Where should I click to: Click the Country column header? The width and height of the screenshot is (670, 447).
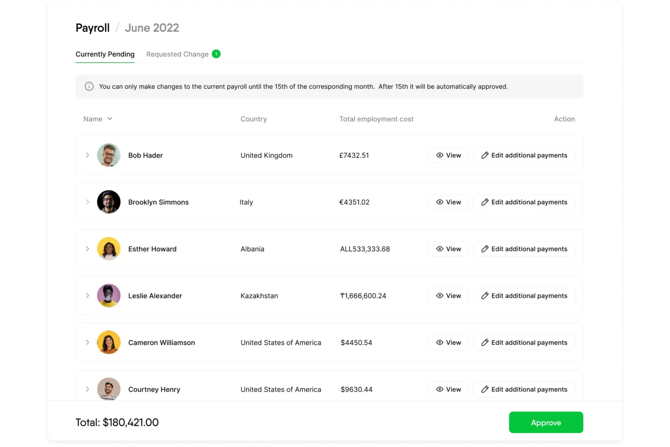point(254,119)
